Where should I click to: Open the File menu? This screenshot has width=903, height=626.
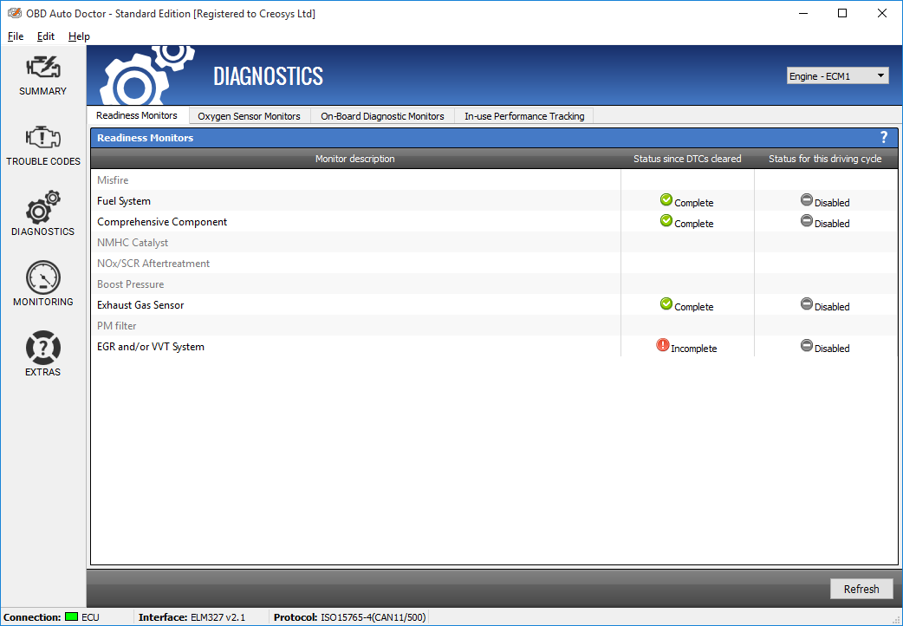(x=16, y=36)
